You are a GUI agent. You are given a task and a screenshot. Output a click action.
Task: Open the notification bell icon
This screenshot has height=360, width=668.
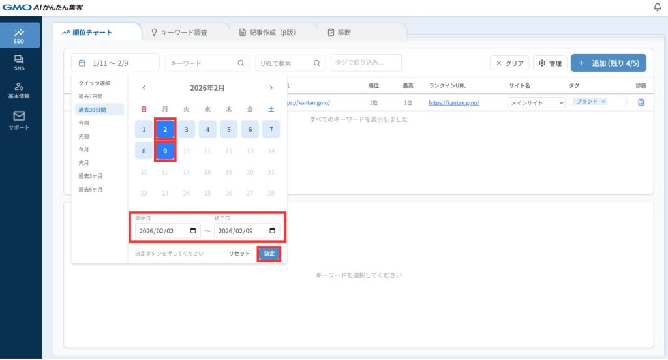[656, 7]
